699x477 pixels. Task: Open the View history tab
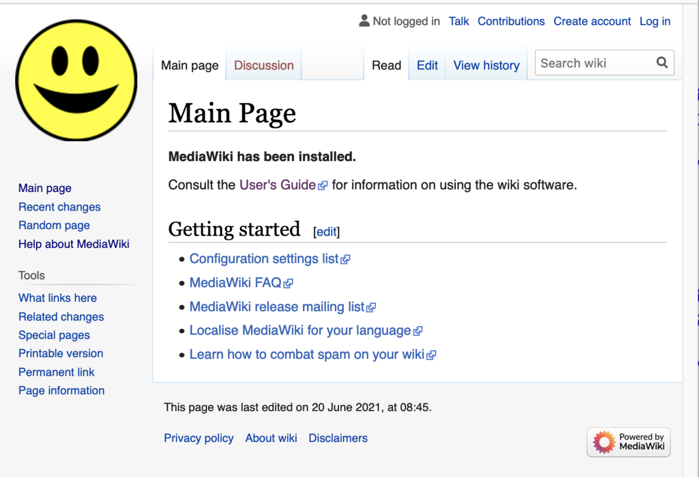click(x=486, y=65)
